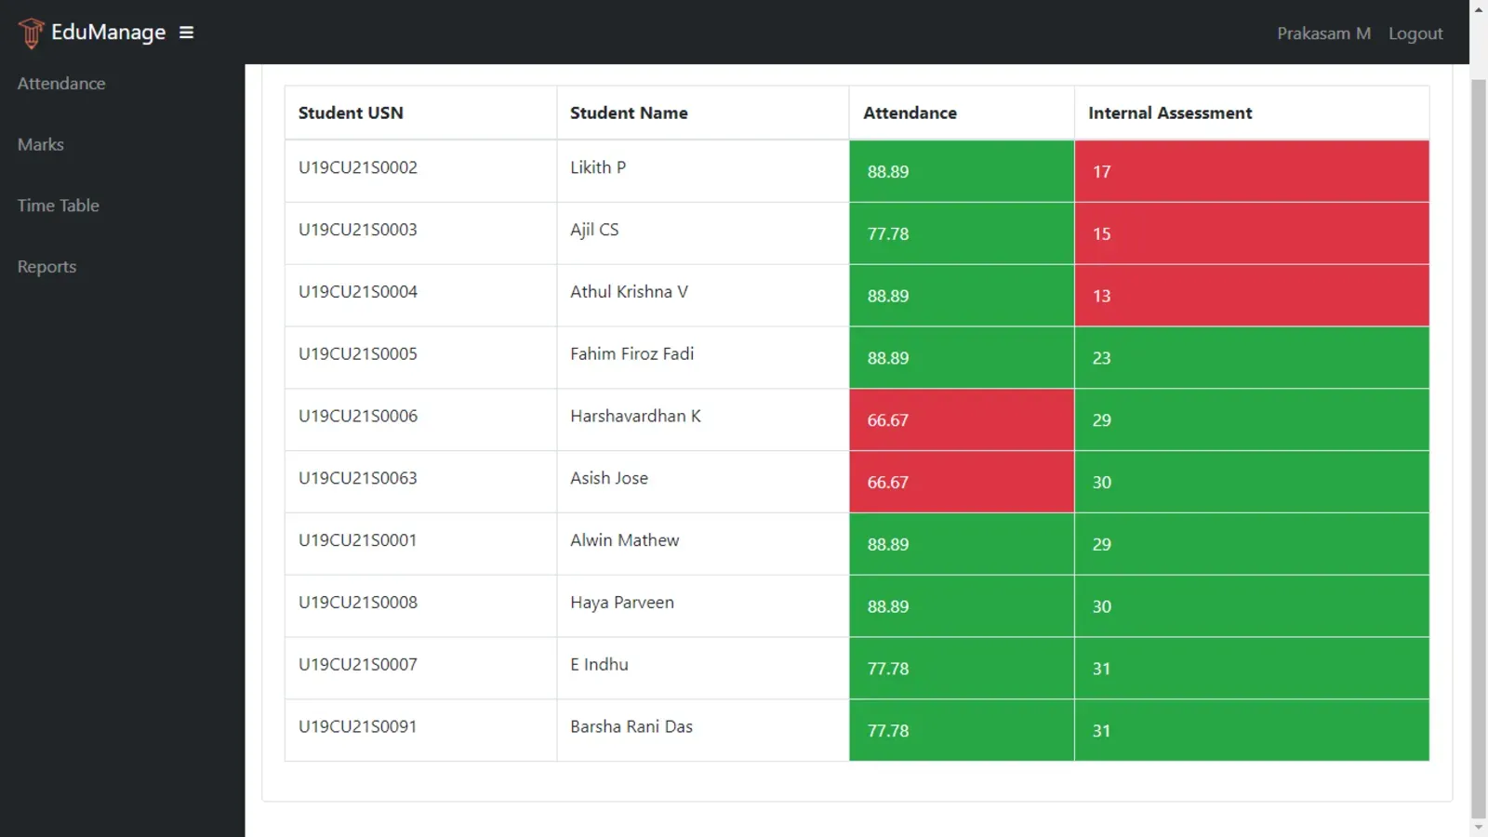Click student name Fahim Firoz Fadi
Viewport: 1488px width, 837px height.
pyautogui.click(x=631, y=354)
